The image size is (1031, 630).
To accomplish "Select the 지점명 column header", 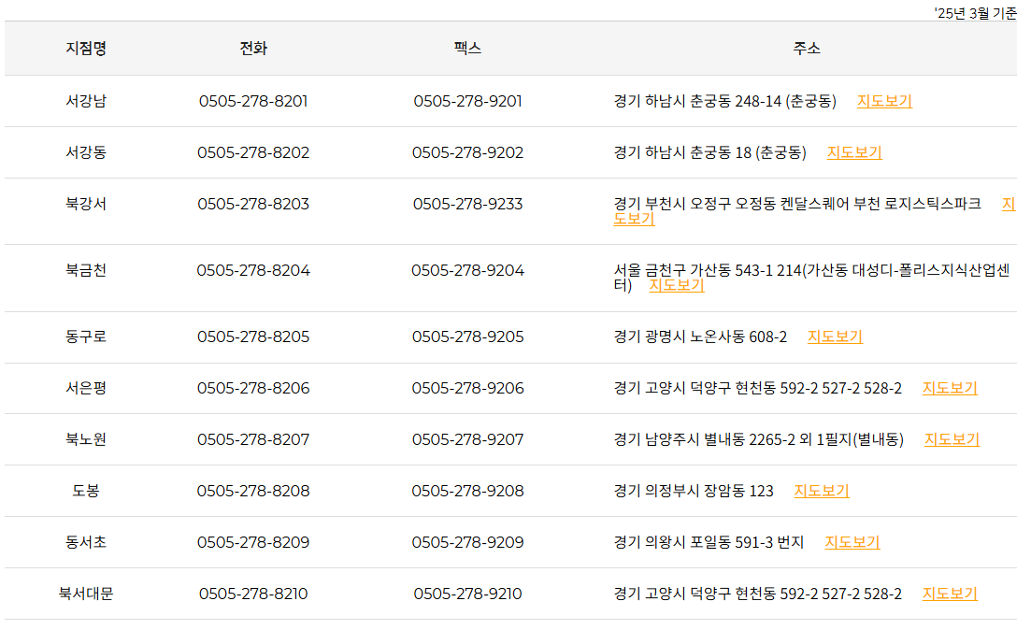I will pyautogui.click(x=88, y=48).
